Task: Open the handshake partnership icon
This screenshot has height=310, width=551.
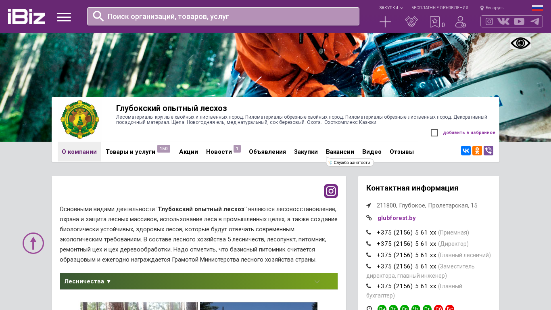Action: click(411, 22)
